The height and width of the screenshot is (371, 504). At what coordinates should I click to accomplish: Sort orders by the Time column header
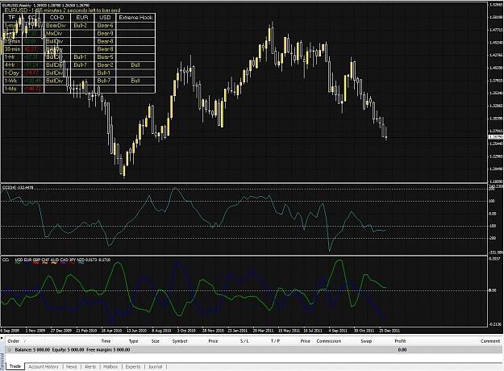click(106, 341)
